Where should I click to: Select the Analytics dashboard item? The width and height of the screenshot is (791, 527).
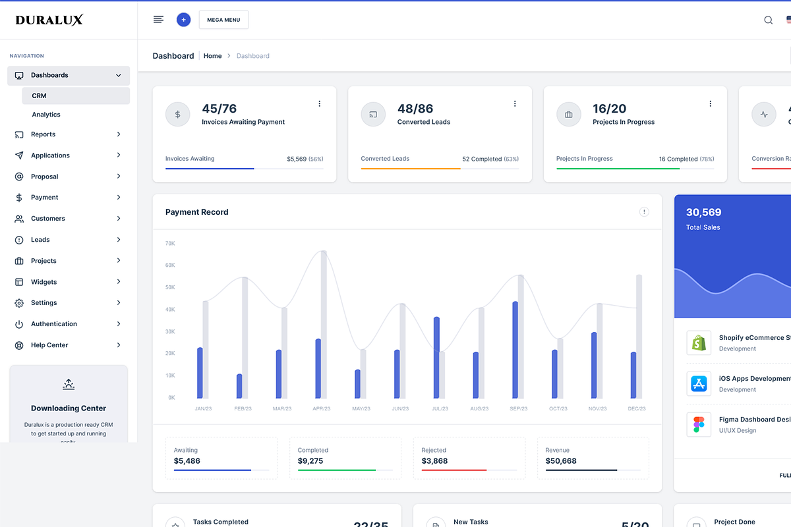[76, 115]
